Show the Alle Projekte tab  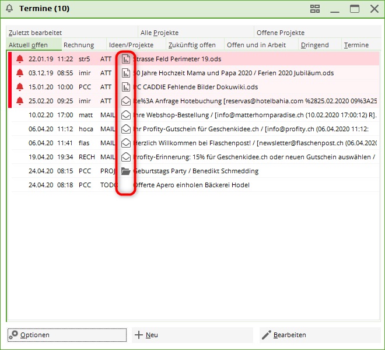159,33
